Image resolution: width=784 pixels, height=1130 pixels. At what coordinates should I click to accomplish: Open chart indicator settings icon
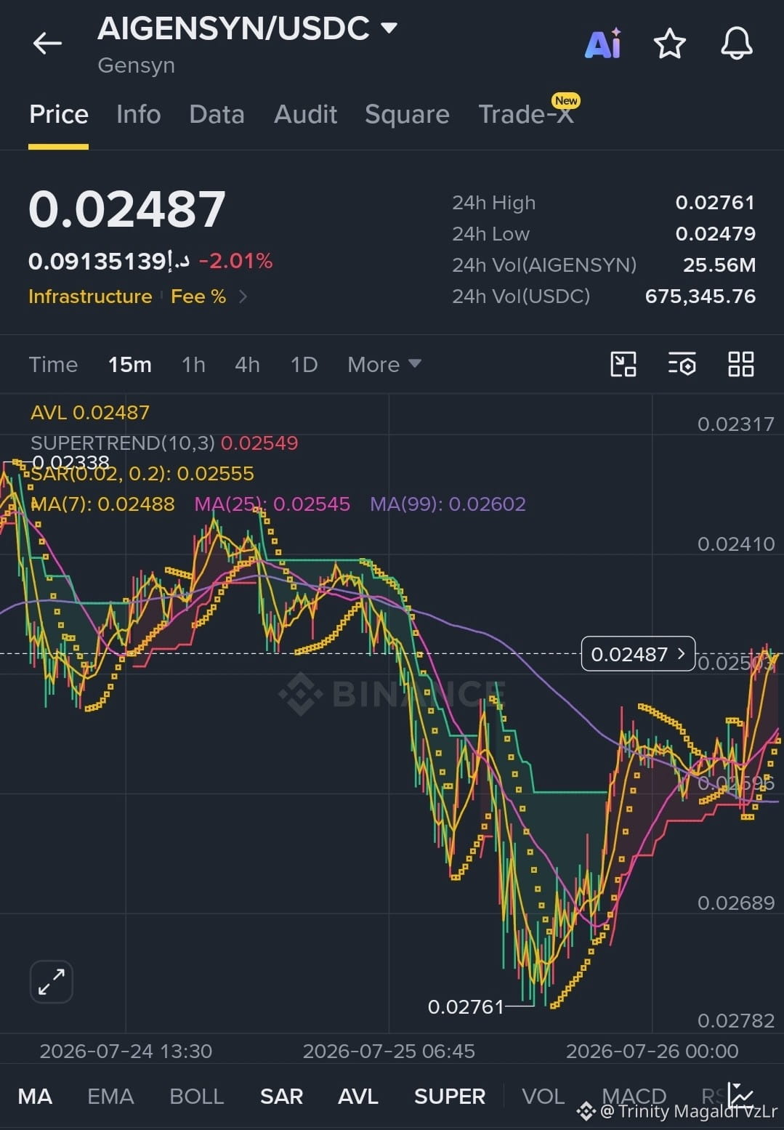tap(682, 364)
